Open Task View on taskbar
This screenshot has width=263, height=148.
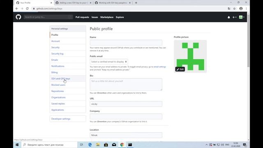point(81,145)
